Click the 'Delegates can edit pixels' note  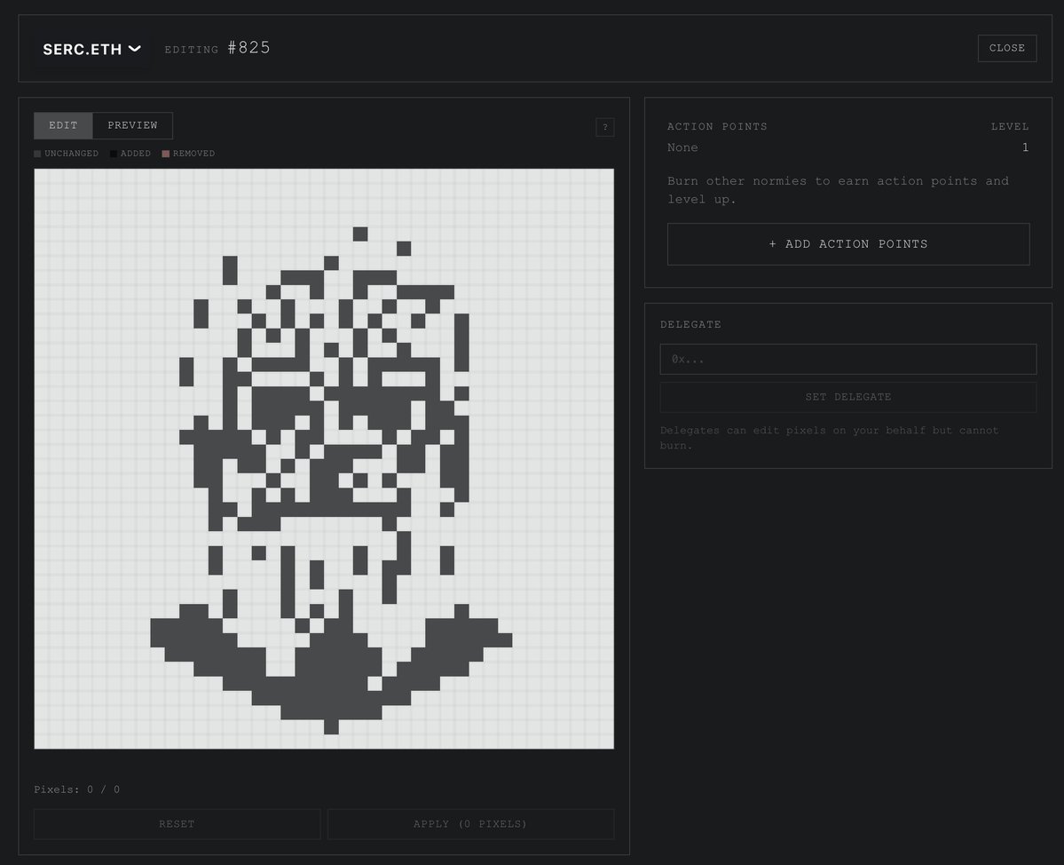pyautogui.click(x=829, y=438)
